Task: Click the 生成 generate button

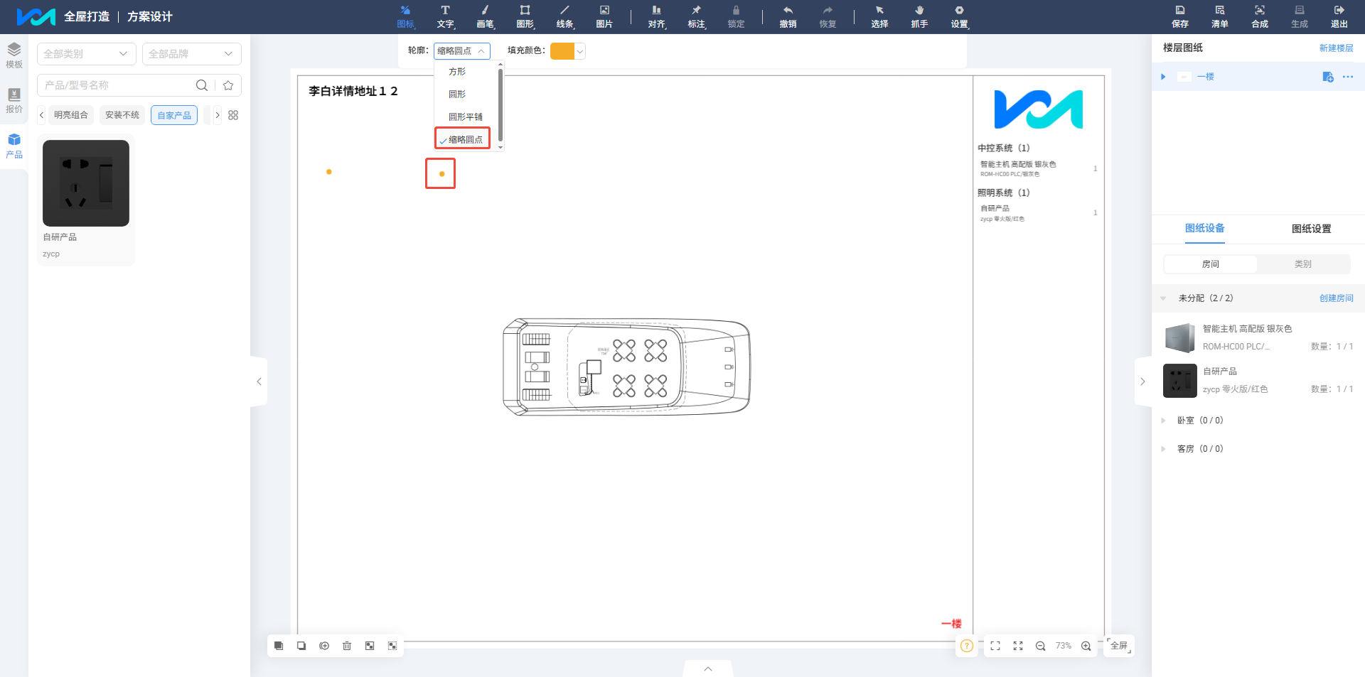Action: pos(1300,16)
